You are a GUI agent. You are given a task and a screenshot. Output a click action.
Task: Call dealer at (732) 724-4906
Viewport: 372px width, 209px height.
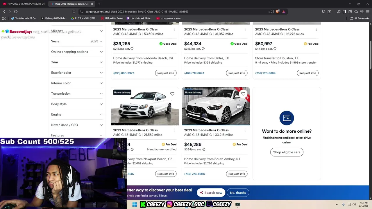click(194, 174)
